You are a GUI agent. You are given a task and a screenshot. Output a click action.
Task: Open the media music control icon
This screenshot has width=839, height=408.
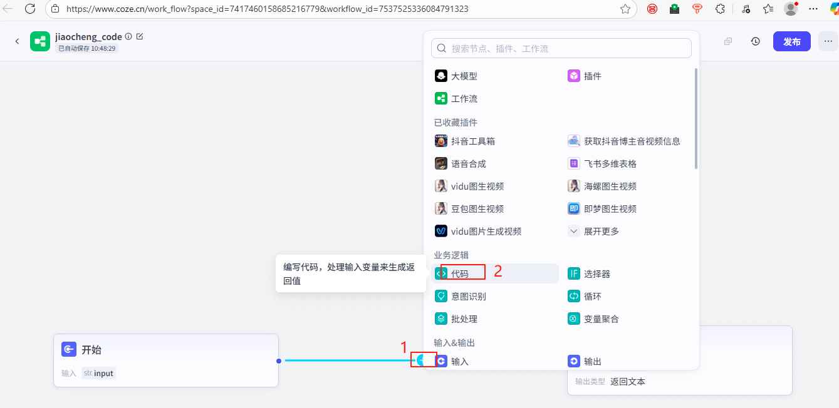(x=746, y=9)
